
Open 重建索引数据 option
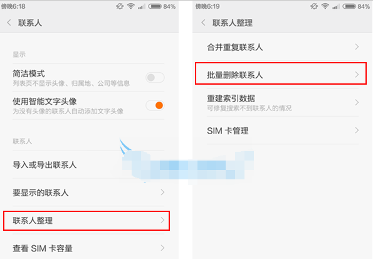(x=283, y=103)
